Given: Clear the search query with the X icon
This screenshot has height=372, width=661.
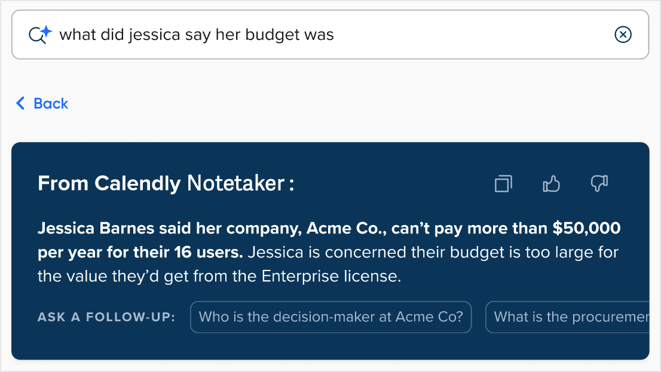Looking at the screenshot, I should coord(623,35).
